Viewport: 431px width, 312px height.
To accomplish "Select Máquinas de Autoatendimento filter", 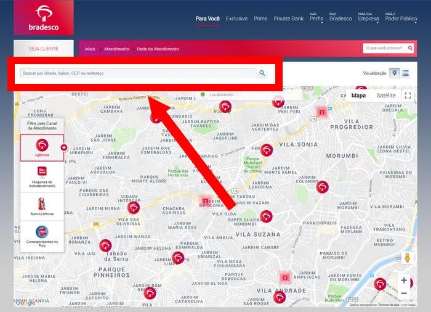I will (x=42, y=177).
